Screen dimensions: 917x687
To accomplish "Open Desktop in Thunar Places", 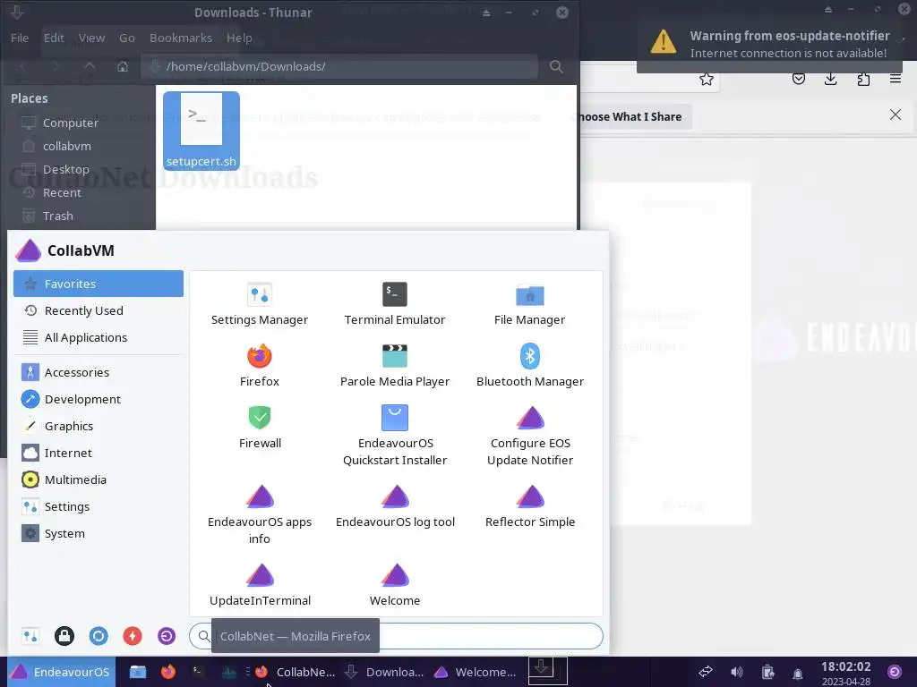I will [x=66, y=169].
